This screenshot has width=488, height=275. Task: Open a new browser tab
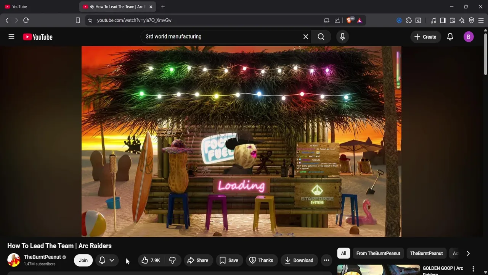click(163, 6)
